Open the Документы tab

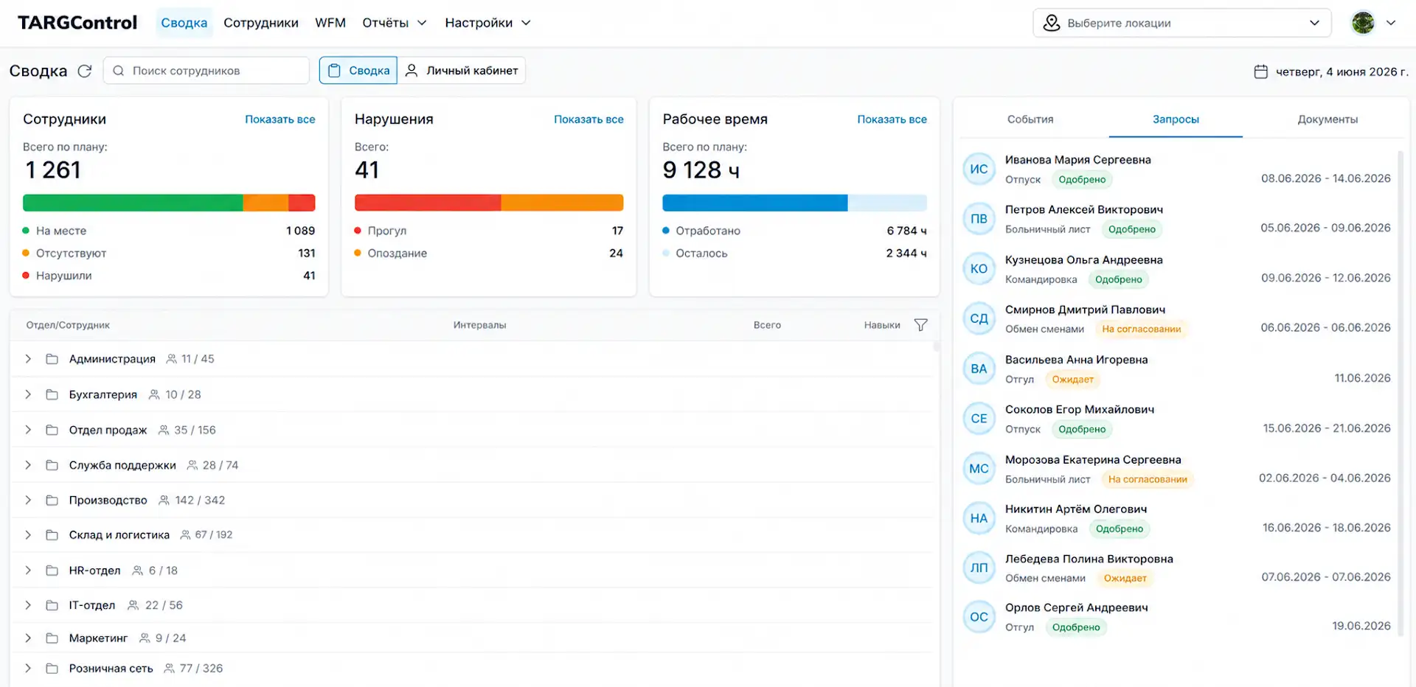coord(1327,119)
